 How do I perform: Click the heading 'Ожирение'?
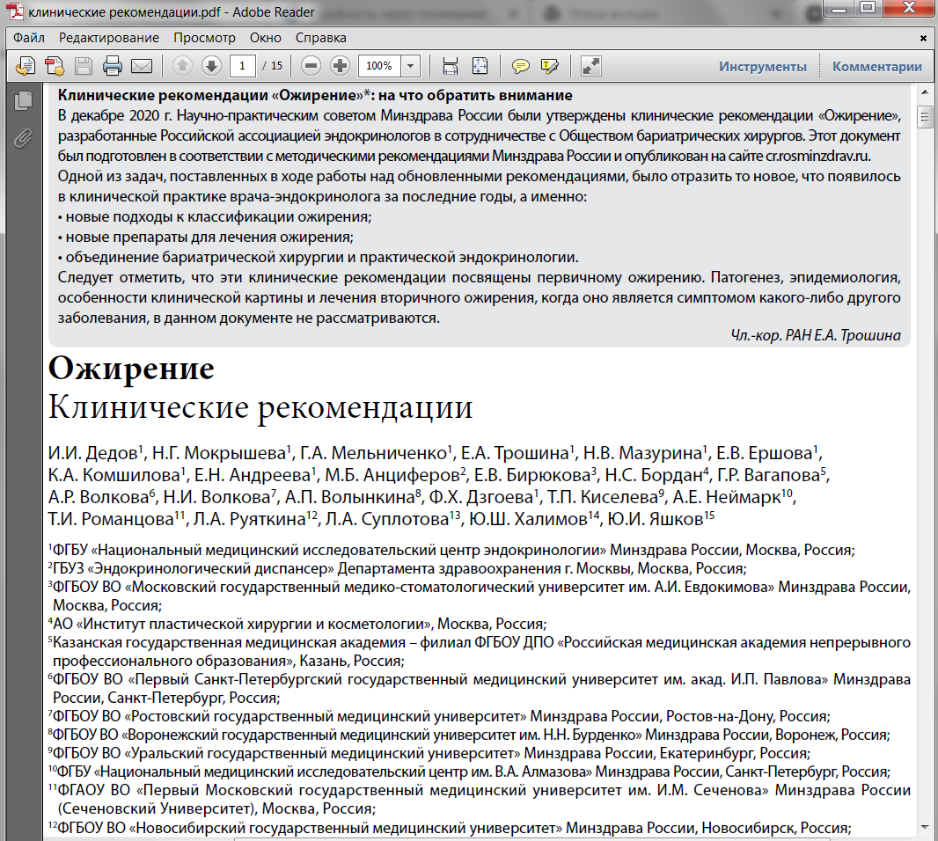tap(131, 369)
